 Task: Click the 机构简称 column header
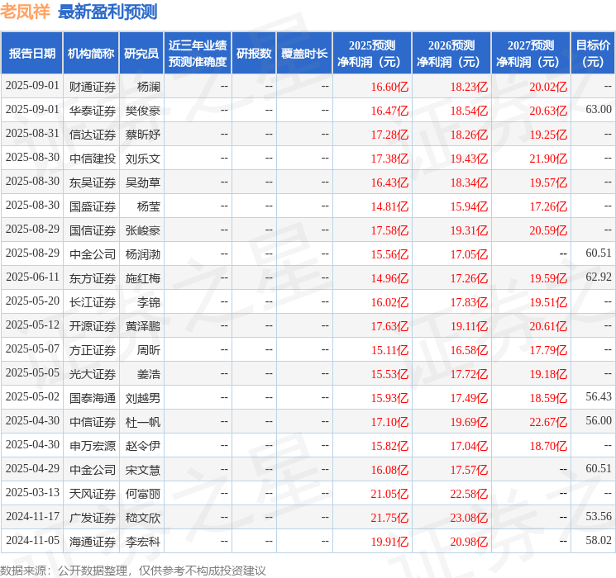(91, 54)
